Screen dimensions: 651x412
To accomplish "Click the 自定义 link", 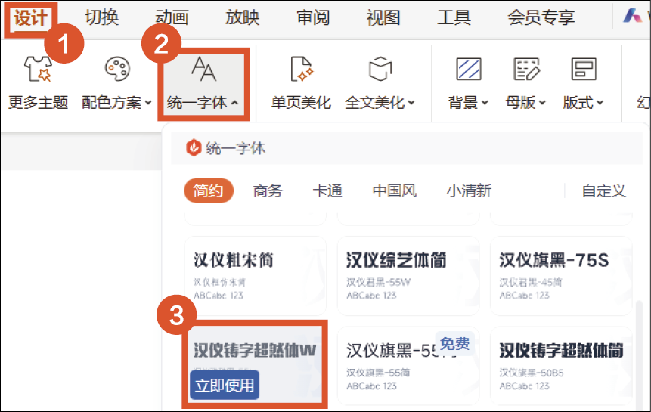I will pos(603,191).
